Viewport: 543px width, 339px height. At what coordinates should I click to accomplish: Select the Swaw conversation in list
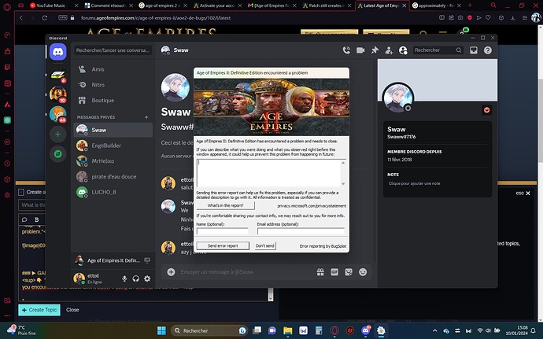tap(113, 131)
